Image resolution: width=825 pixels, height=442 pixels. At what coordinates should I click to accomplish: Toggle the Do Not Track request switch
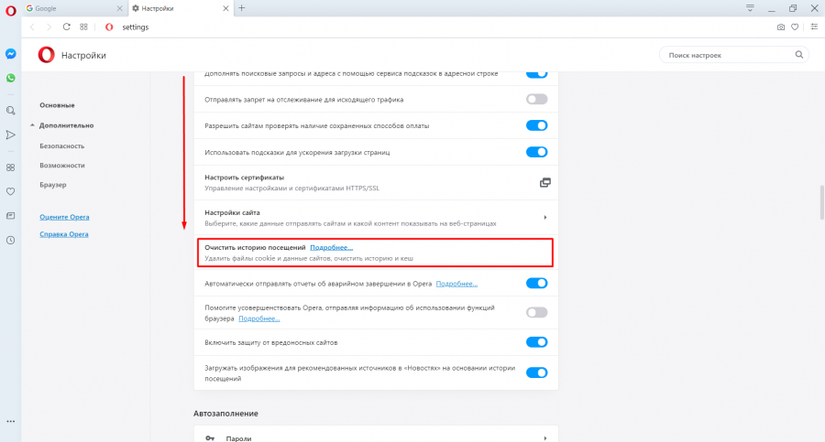(536, 99)
